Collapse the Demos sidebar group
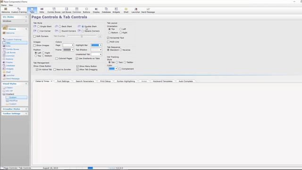Screen dimensions: 302x170 coord(26,29)
